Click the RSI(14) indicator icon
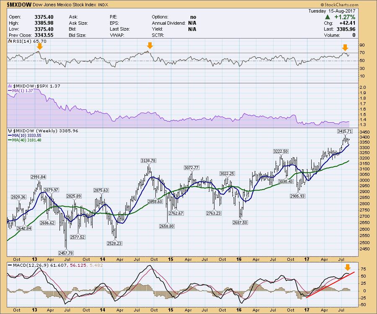The height and width of the screenshot is (314, 377). [10, 41]
